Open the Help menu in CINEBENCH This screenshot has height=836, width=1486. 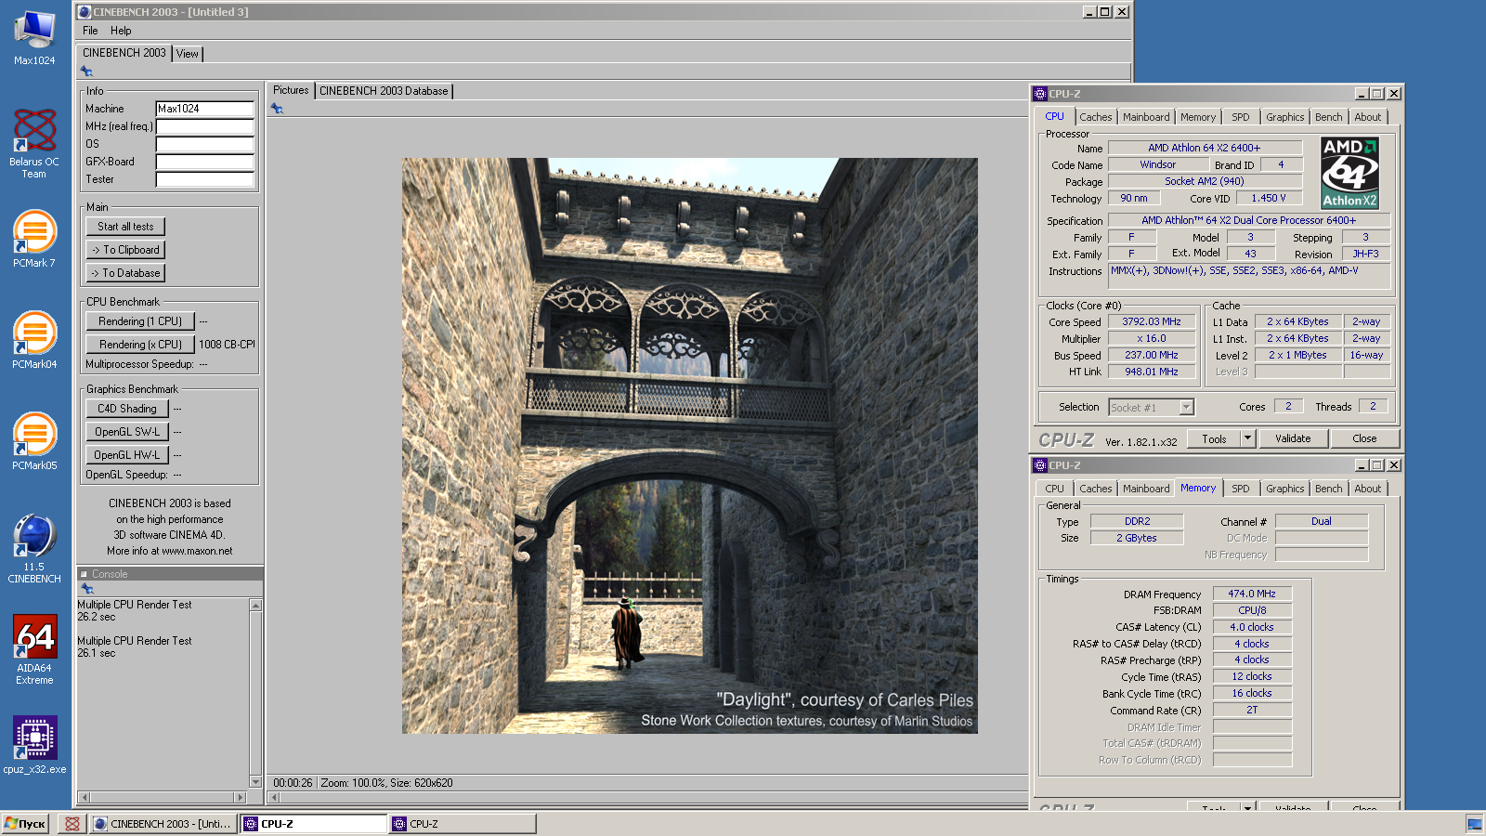tap(121, 31)
